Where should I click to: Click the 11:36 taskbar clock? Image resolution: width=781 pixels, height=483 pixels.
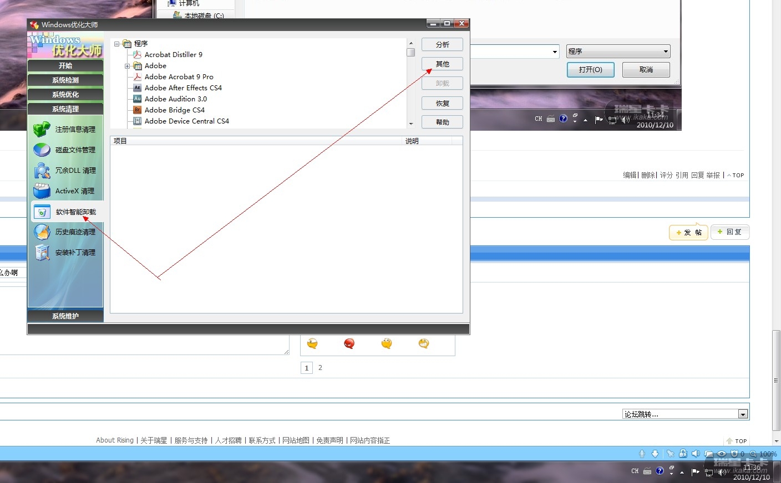point(752,472)
